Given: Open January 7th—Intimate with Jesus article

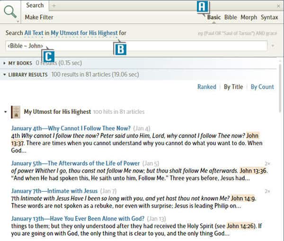Looking at the screenshot, I should [54, 191].
